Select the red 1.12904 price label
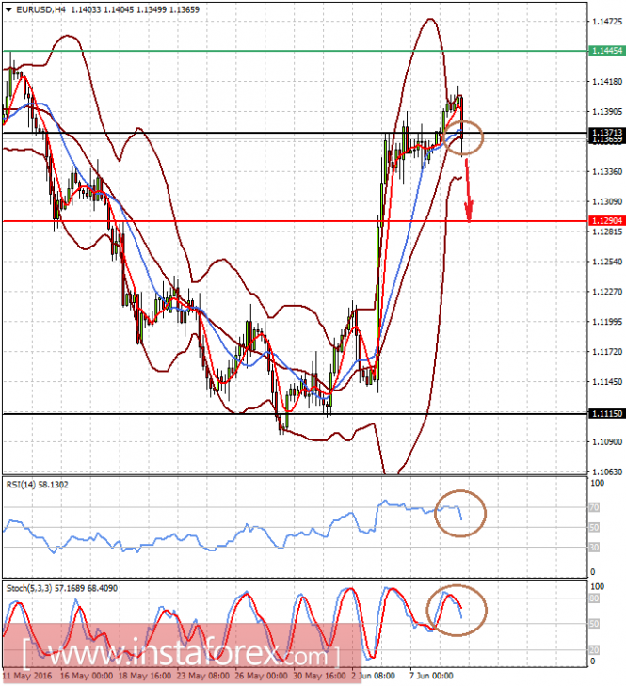626x686 pixels. coord(606,221)
